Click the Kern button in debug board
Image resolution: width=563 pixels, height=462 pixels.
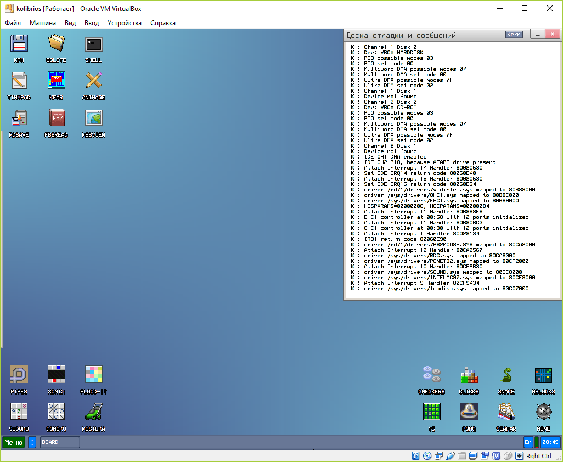514,35
